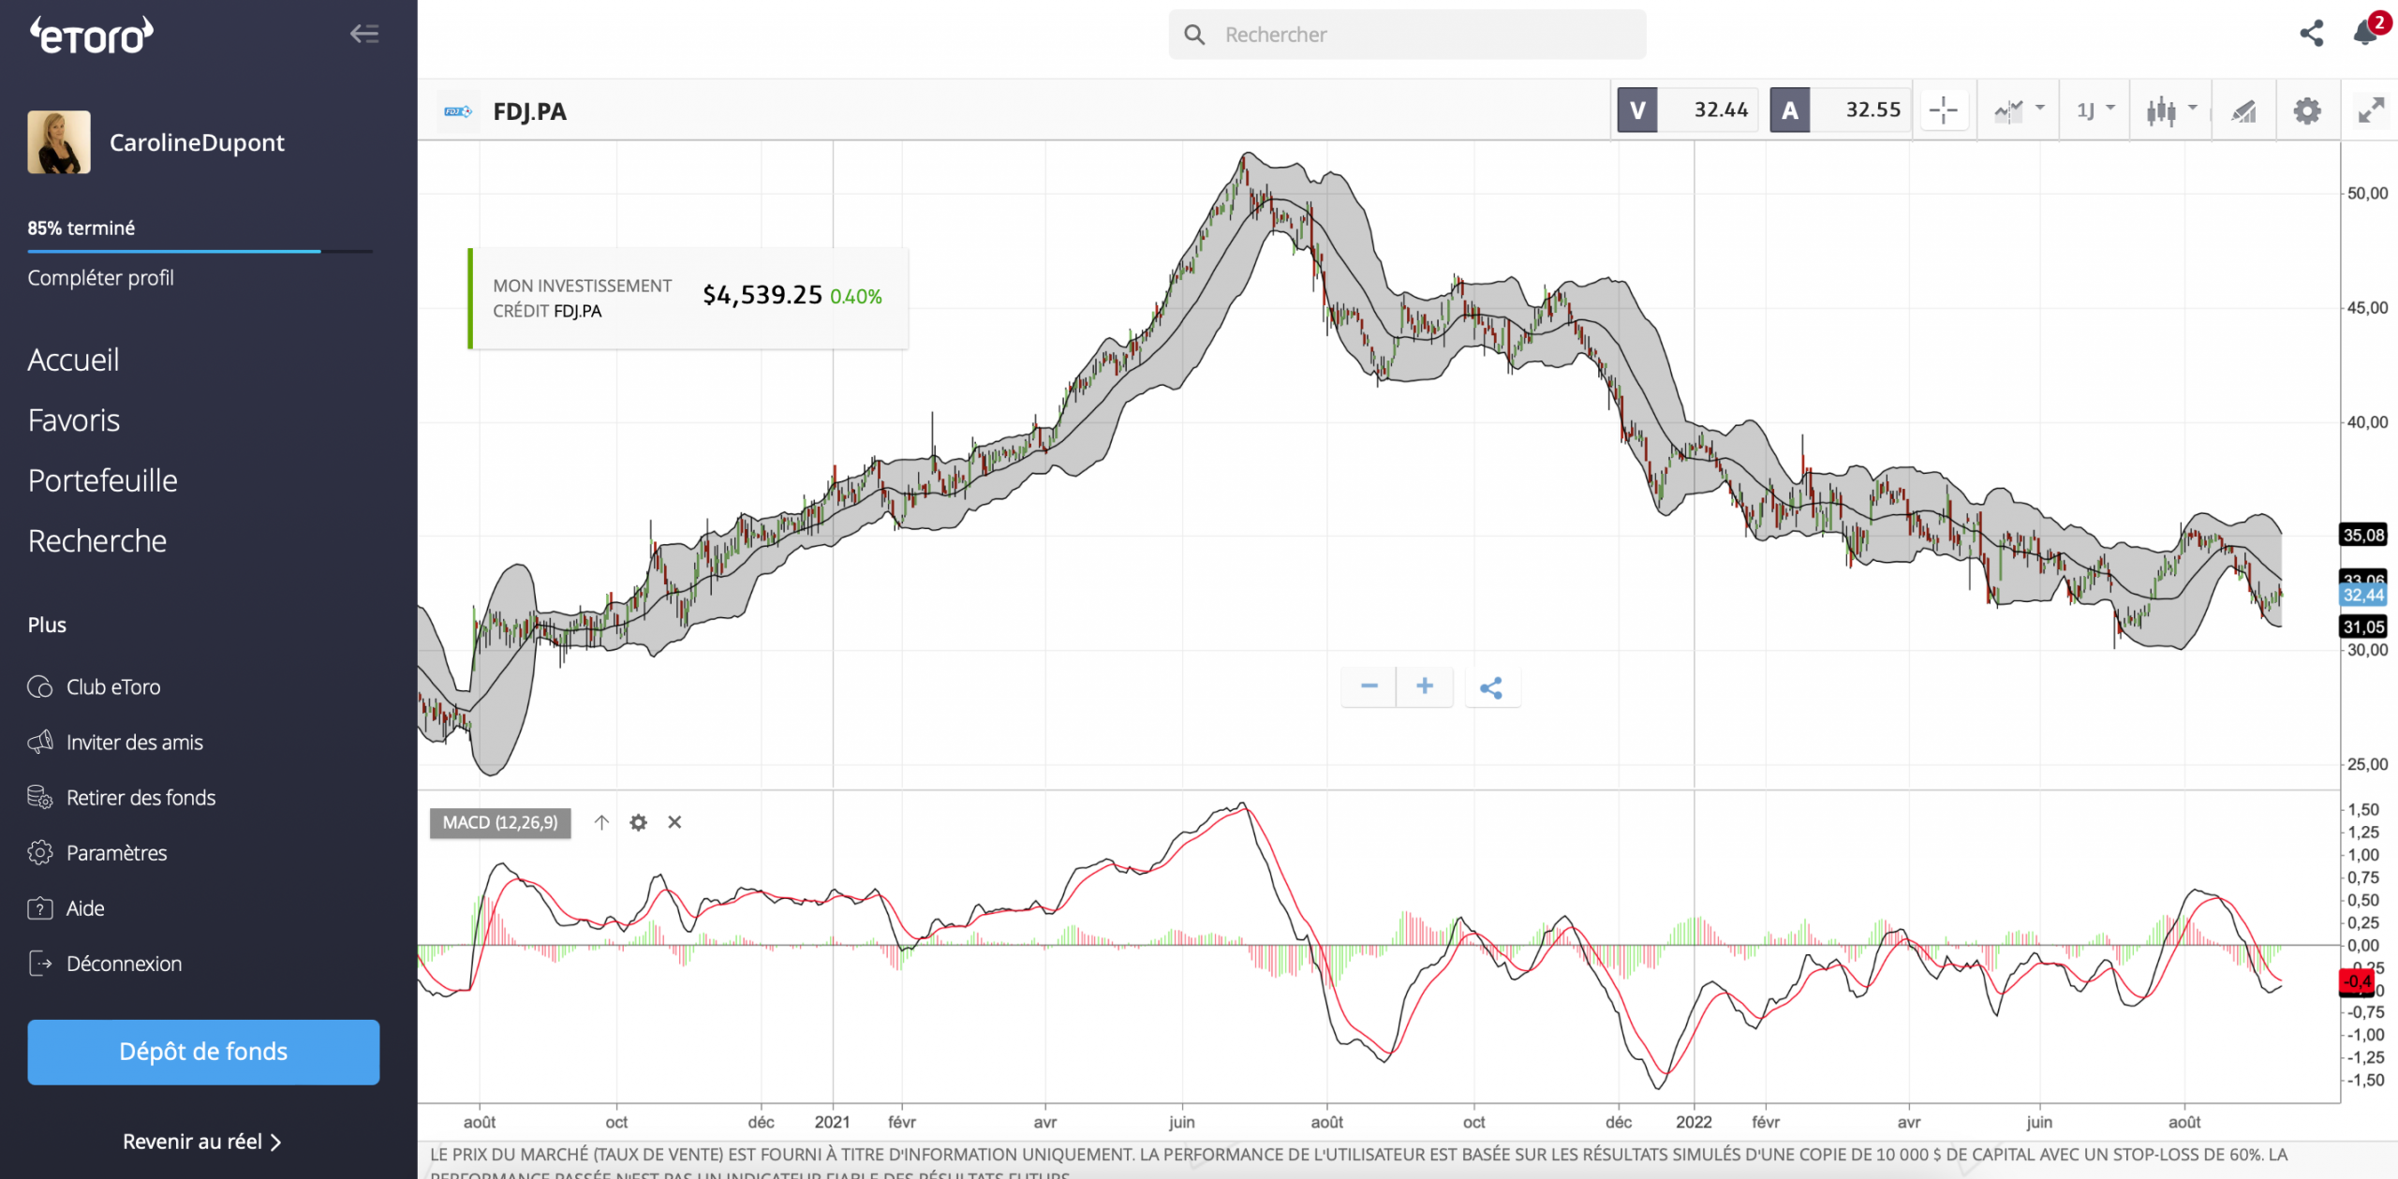
Task: Click the coins Retirer icon
Action: tap(40, 797)
